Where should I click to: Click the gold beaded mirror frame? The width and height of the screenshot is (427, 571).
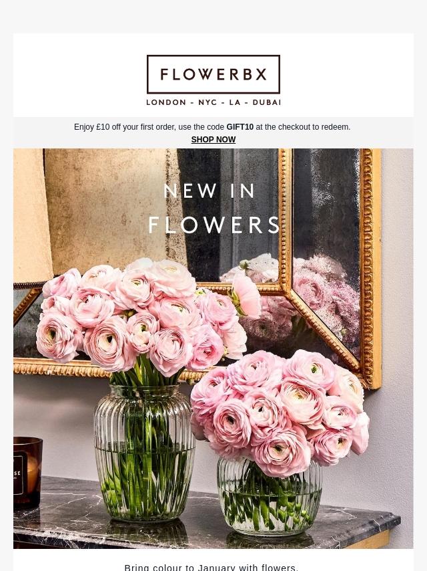[370, 268]
